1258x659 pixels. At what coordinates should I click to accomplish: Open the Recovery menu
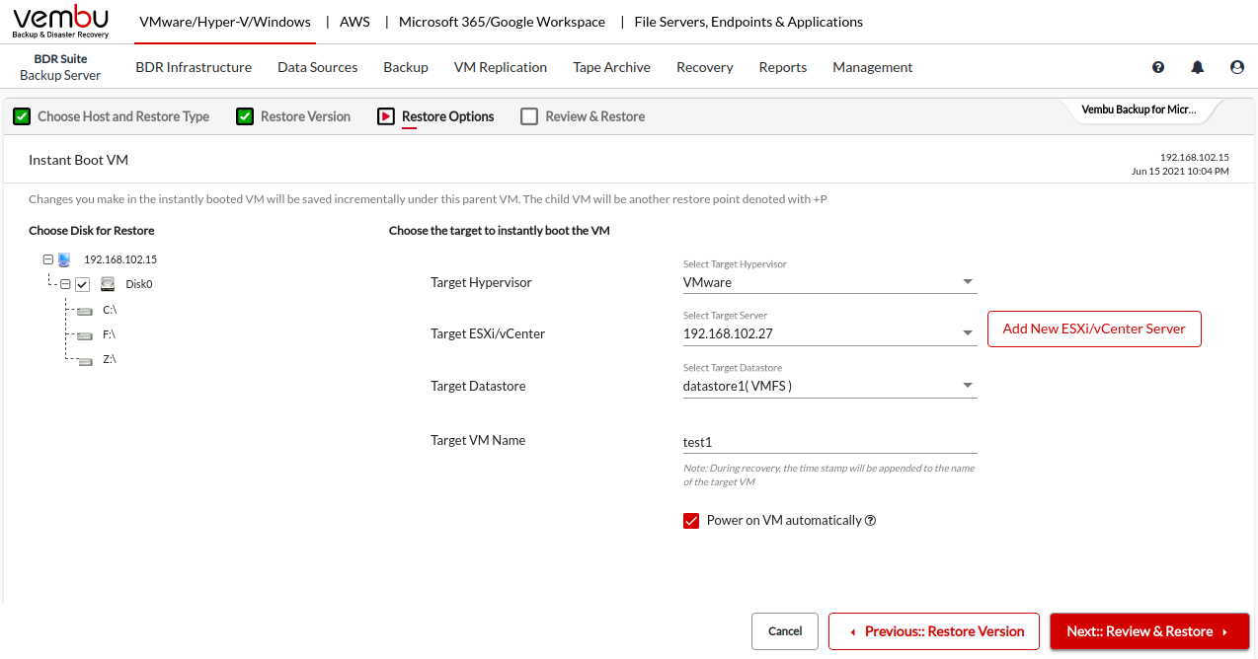click(704, 67)
